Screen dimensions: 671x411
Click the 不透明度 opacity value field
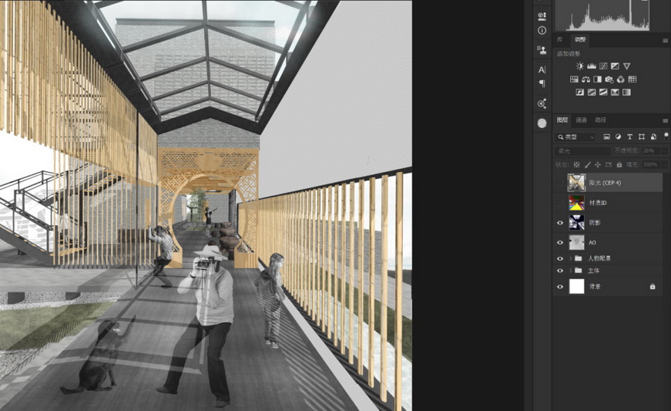click(x=650, y=151)
